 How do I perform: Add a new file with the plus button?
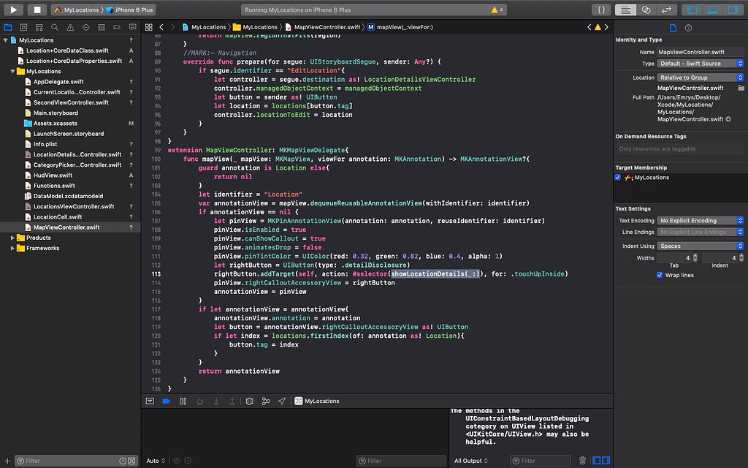[7, 461]
